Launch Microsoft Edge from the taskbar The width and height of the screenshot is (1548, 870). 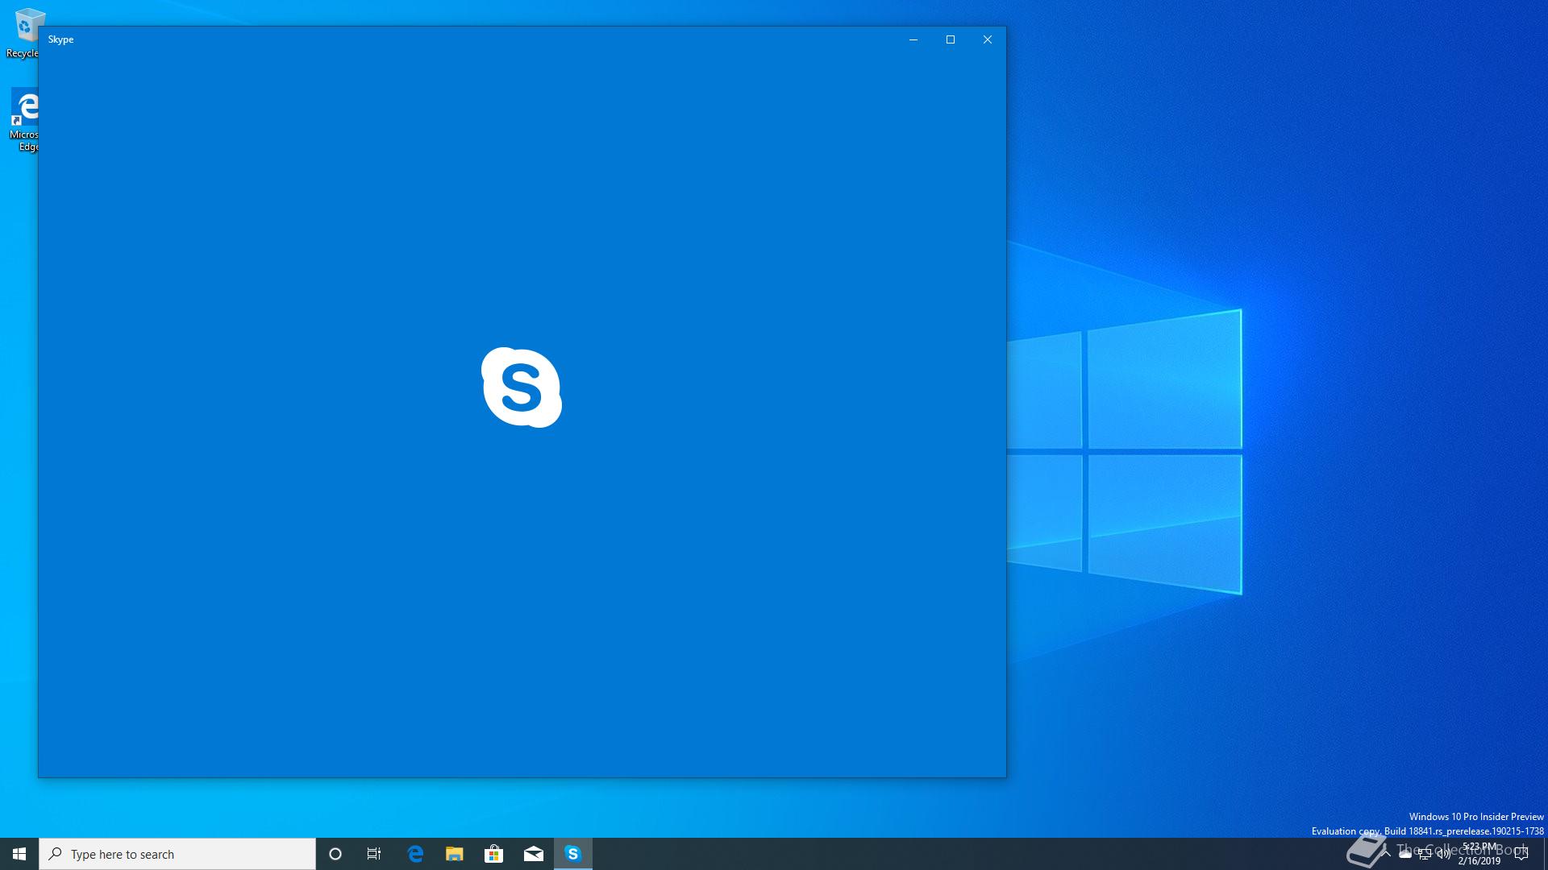pos(415,854)
